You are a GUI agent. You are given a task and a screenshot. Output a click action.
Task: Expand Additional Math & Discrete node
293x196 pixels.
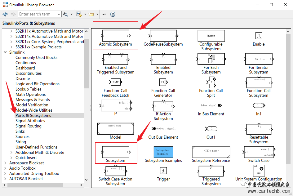point(11,153)
